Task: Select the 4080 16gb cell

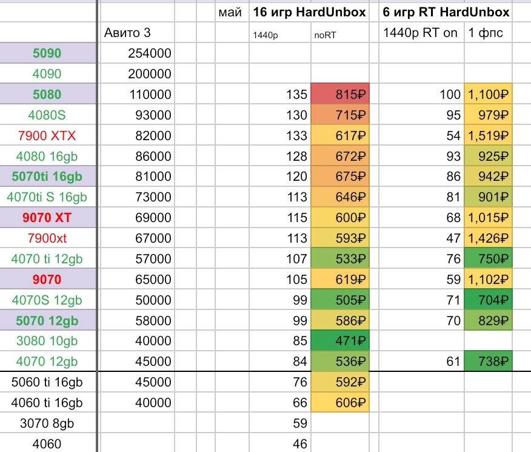Action: pos(48,156)
